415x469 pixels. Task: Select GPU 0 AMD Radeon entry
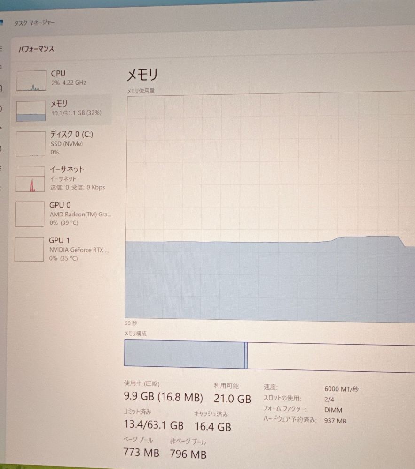63,214
